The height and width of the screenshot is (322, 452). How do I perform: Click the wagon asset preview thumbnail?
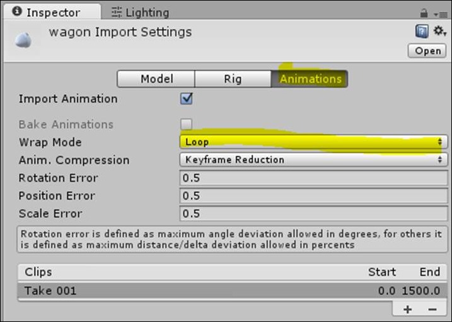[x=23, y=40]
